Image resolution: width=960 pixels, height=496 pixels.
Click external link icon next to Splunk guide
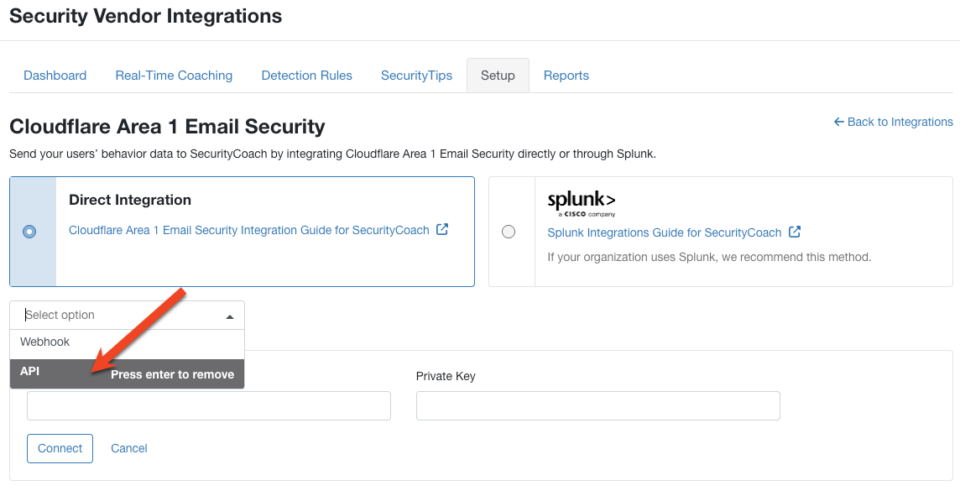[795, 232]
